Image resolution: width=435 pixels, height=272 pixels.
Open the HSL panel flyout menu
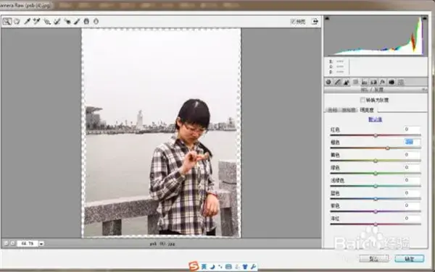pos(424,90)
